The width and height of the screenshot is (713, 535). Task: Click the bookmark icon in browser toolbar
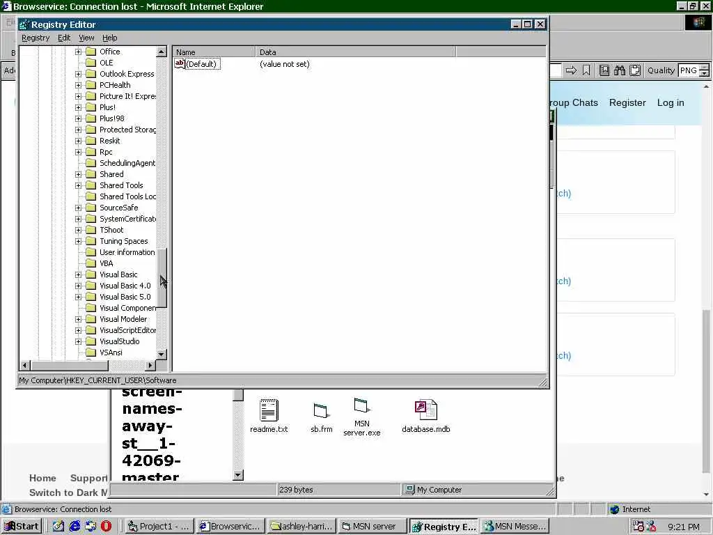click(586, 70)
